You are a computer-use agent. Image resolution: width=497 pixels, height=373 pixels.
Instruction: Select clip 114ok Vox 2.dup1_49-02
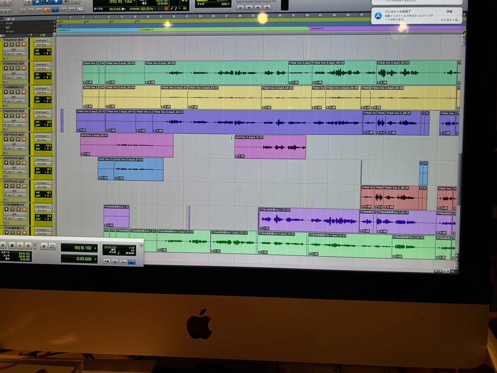[x=216, y=73]
